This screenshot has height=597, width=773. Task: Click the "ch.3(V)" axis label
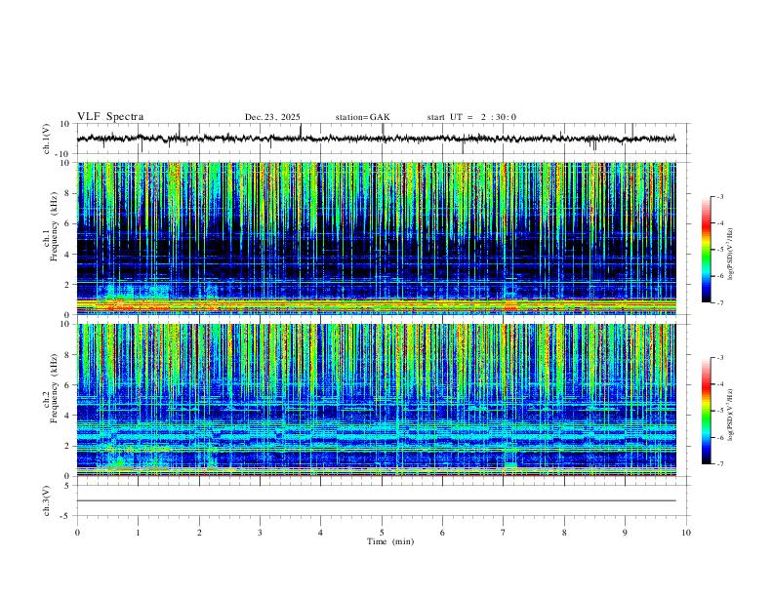tap(47, 500)
